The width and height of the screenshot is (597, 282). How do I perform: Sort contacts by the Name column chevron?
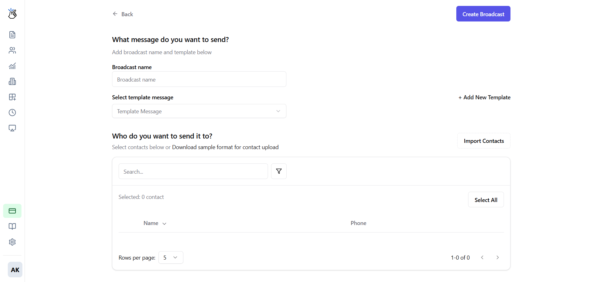click(164, 223)
